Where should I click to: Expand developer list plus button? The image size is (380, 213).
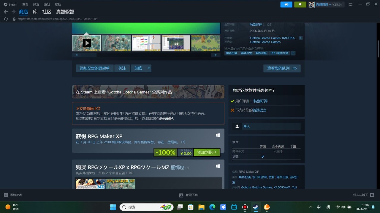pos(300,38)
